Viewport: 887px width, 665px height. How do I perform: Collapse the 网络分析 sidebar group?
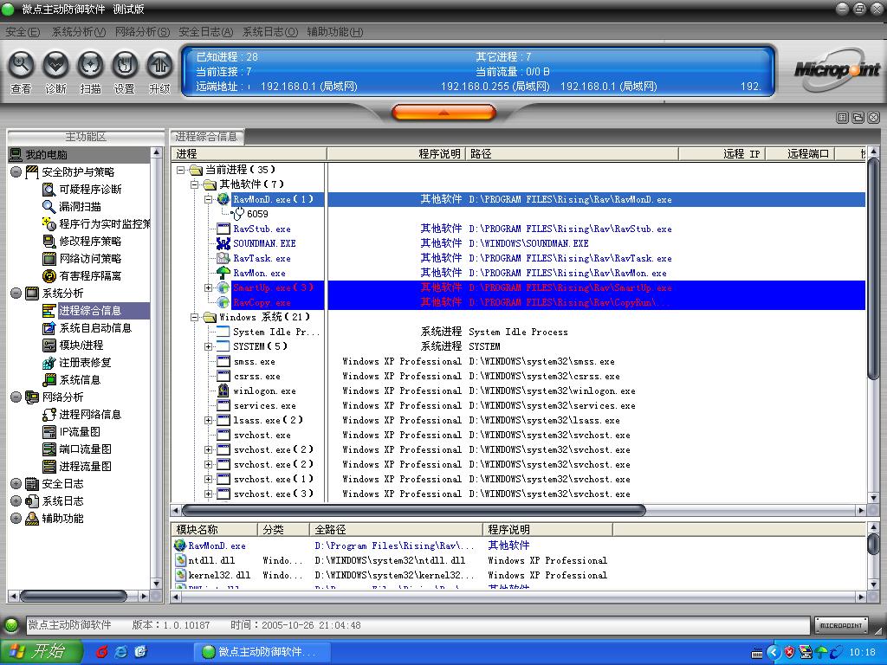pyautogui.click(x=16, y=397)
